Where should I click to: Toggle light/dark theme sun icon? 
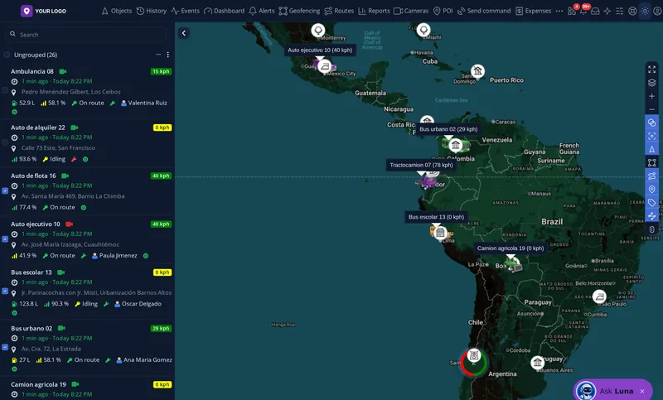tap(645, 12)
